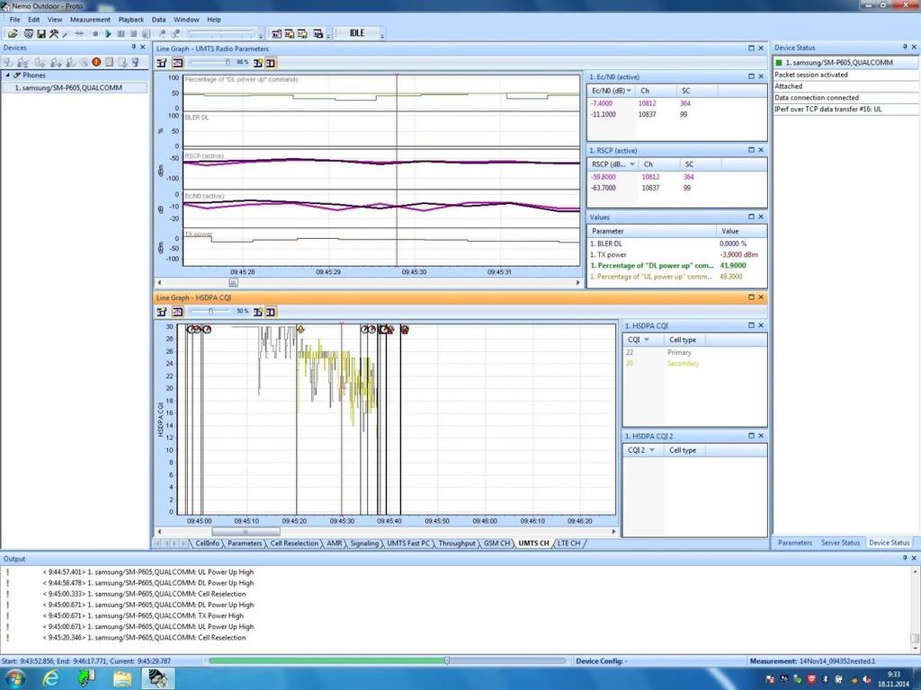Select the Percentage of "DL power up" row
The image size is (921, 690).
pyautogui.click(x=676, y=265)
